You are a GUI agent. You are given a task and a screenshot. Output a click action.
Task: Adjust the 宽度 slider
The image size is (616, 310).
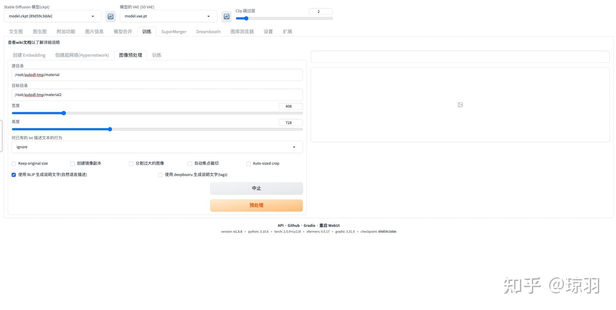[x=157, y=113]
